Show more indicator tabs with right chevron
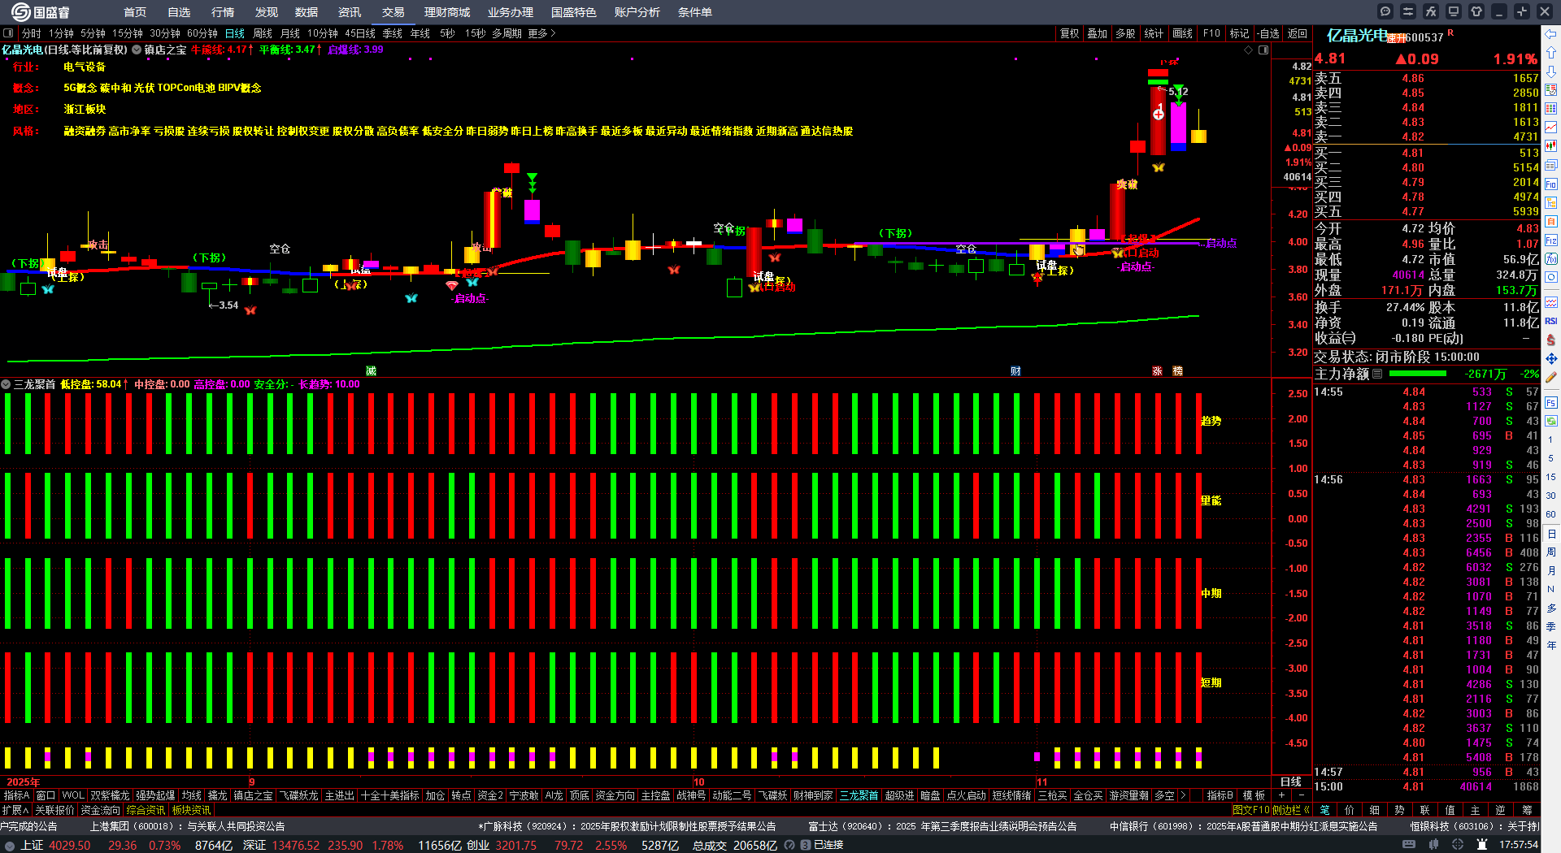 coord(1183,795)
